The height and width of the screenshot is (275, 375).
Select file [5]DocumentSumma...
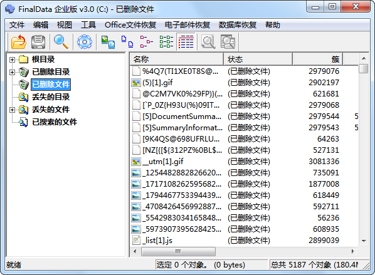182,117
